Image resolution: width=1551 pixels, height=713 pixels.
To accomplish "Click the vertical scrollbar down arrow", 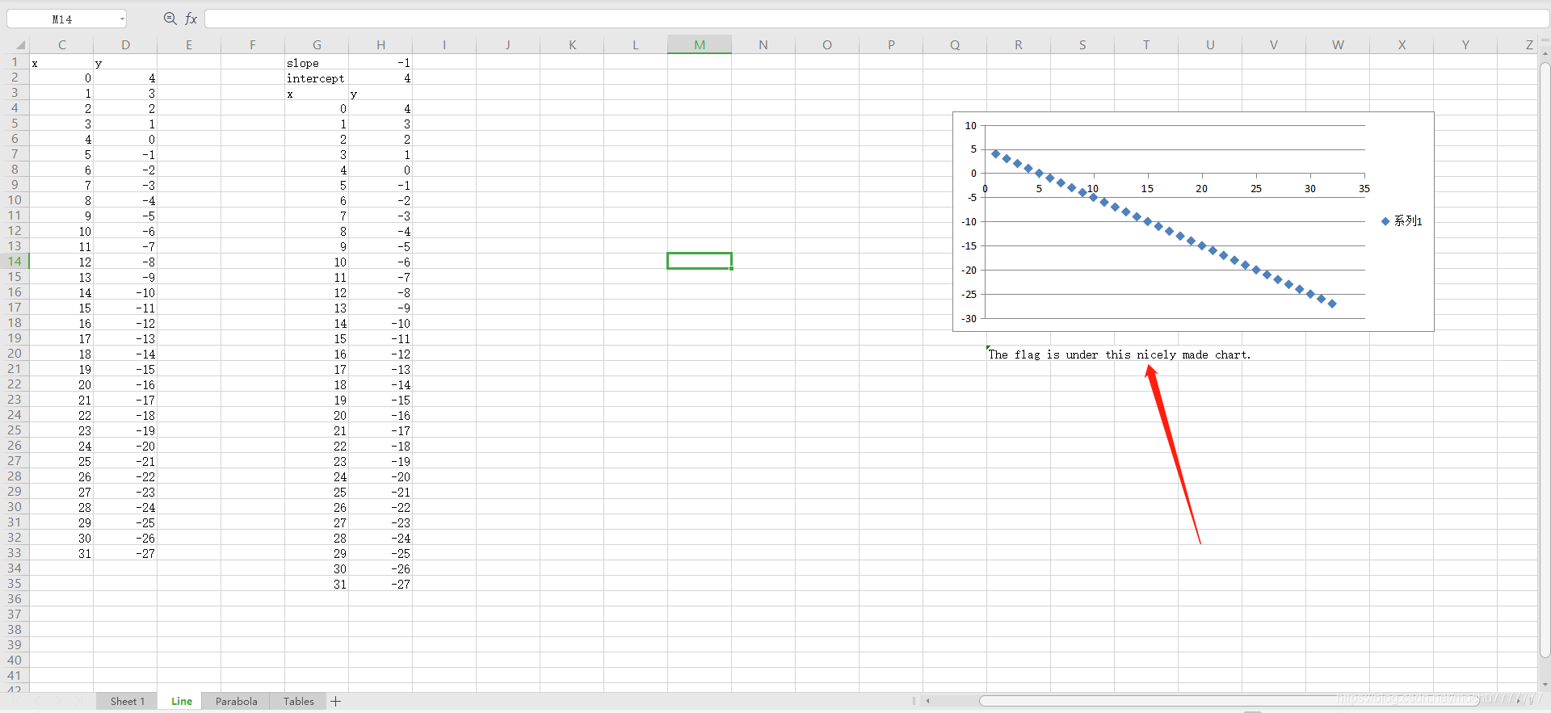I will [1545, 686].
